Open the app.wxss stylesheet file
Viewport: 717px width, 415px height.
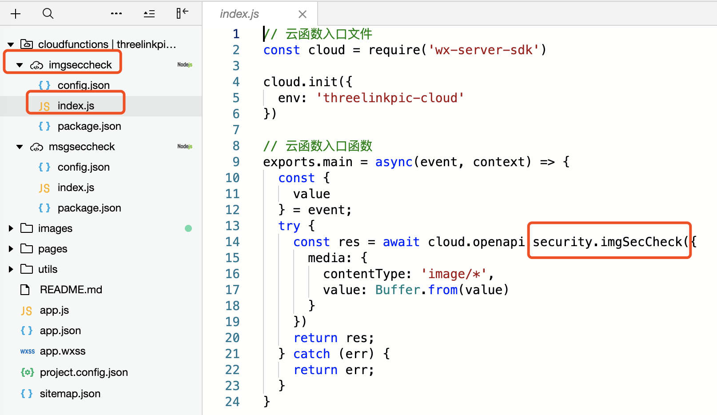[63, 351]
